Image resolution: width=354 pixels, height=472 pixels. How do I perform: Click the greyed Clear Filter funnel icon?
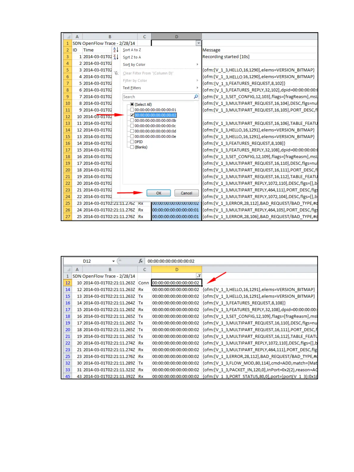(116, 73)
